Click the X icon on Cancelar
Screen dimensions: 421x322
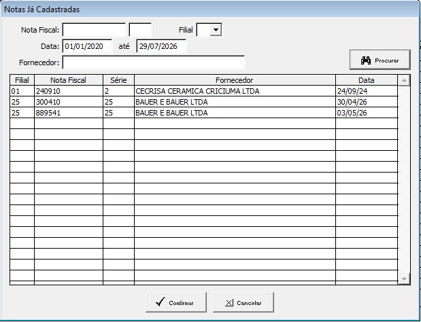point(229,303)
